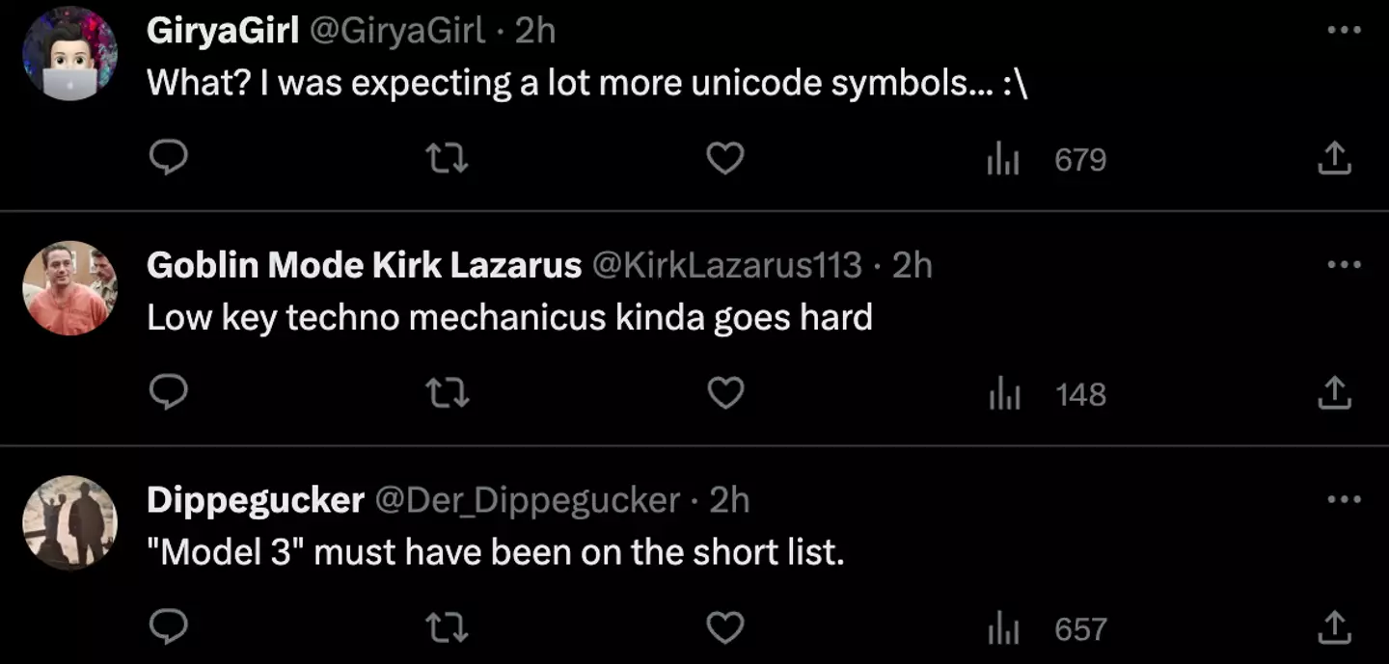Reply to GiryaGirl's tweet
The height and width of the screenshot is (664, 1389).
(x=169, y=158)
